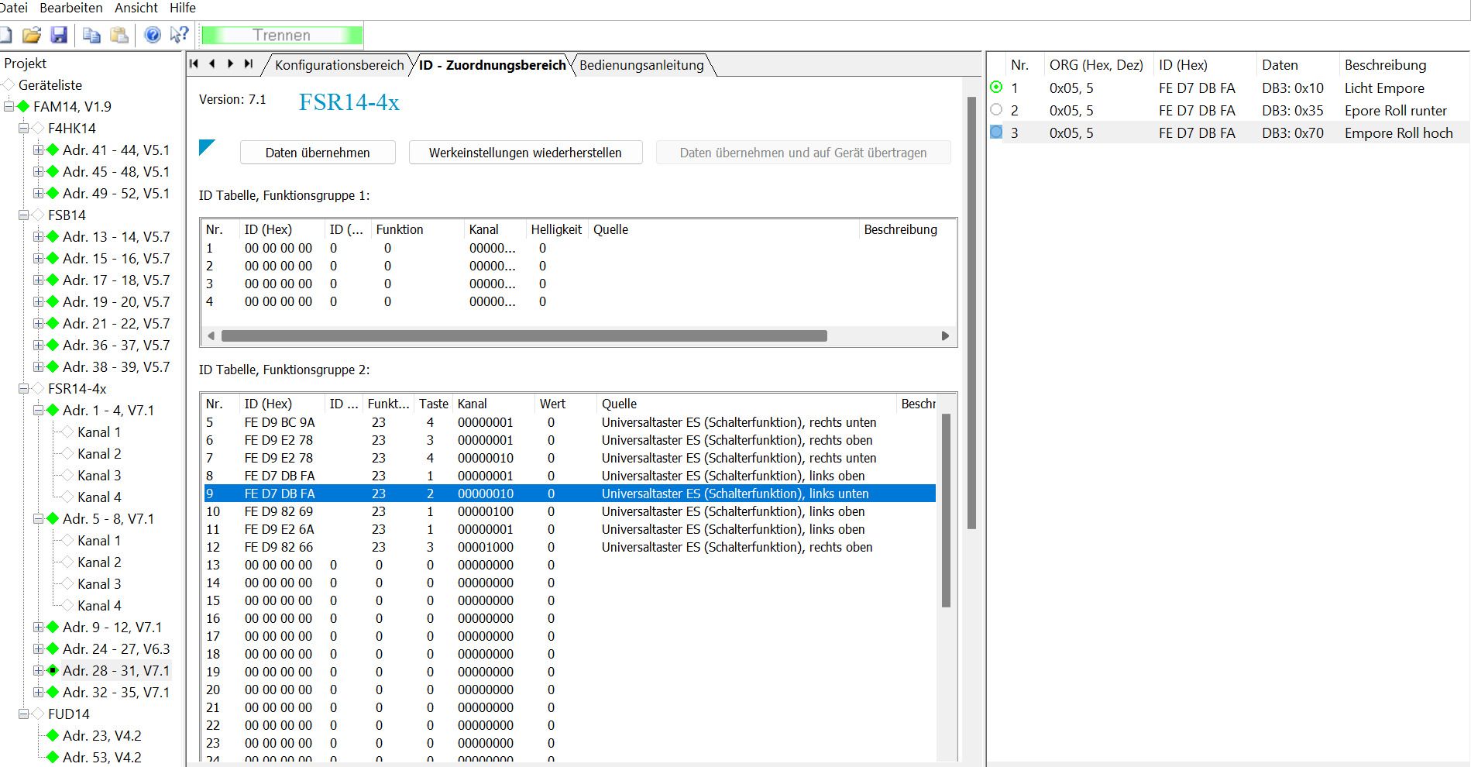The image size is (1471, 767).
Task: Click the Daten übernehmen button
Action: point(318,153)
